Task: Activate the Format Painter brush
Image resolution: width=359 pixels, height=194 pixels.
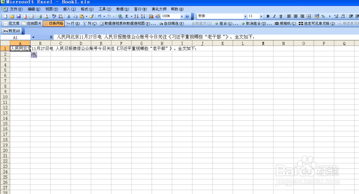Action: (x=91, y=16)
